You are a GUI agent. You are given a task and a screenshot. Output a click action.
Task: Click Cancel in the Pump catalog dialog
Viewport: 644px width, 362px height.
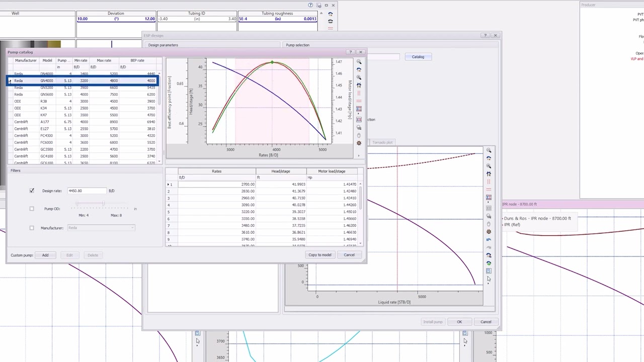[349, 255]
